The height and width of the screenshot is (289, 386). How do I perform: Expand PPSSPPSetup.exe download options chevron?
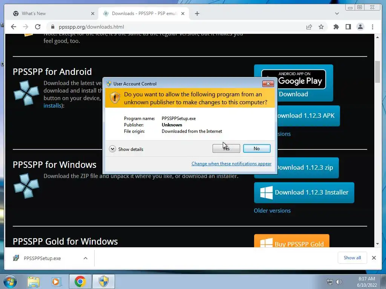point(86,258)
